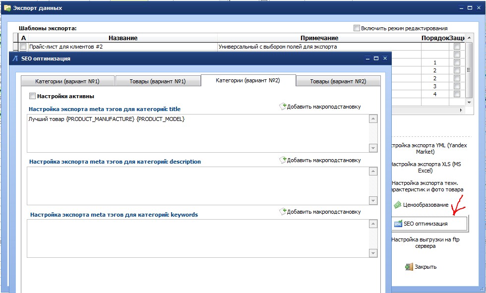Click down arrow of keywords field scrollbar
Image resolution: width=486 pixels, height=293 pixels.
pyautogui.click(x=373, y=253)
